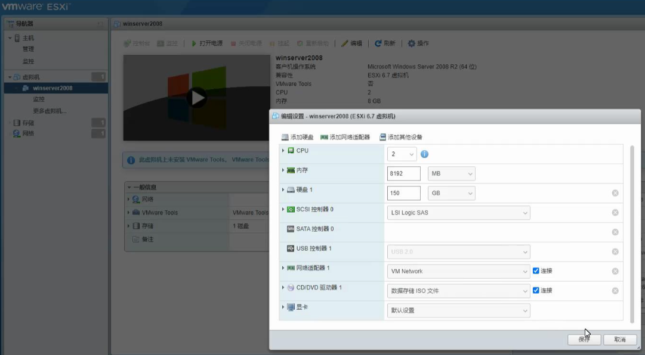Click the Save (保存) button
Image resolution: width=645 pixels, height=355 pixels.
[584, 340]
